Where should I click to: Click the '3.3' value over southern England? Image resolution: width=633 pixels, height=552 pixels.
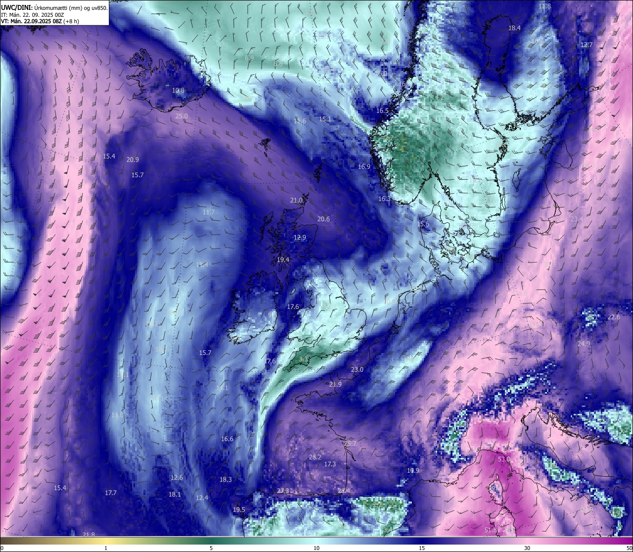click(x=304, y=359)
